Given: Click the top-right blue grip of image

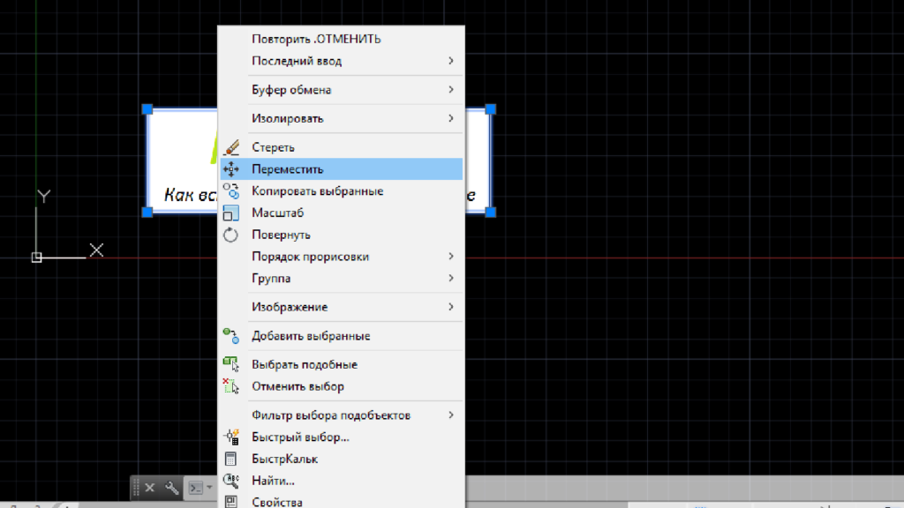Looking at the screenshot, I should [491, 109].
